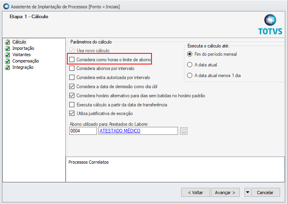Click the wizard app icon in title bar
Viewport: 288px width, 204px height.
pyautogui.click(x=6, y=7)
